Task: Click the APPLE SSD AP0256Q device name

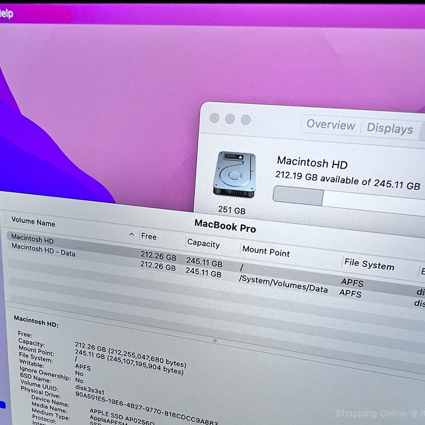Action: click(x=122, y=416)
